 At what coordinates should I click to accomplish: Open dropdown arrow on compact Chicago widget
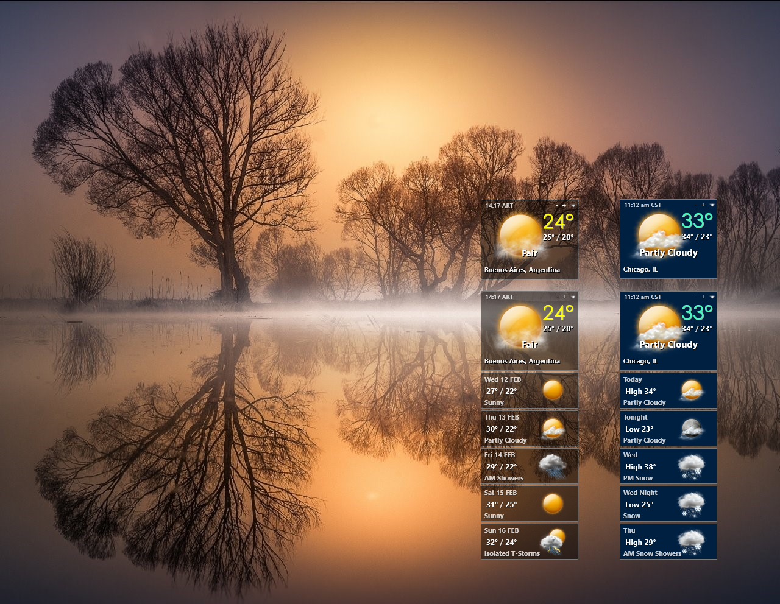[x=712, y=205]
